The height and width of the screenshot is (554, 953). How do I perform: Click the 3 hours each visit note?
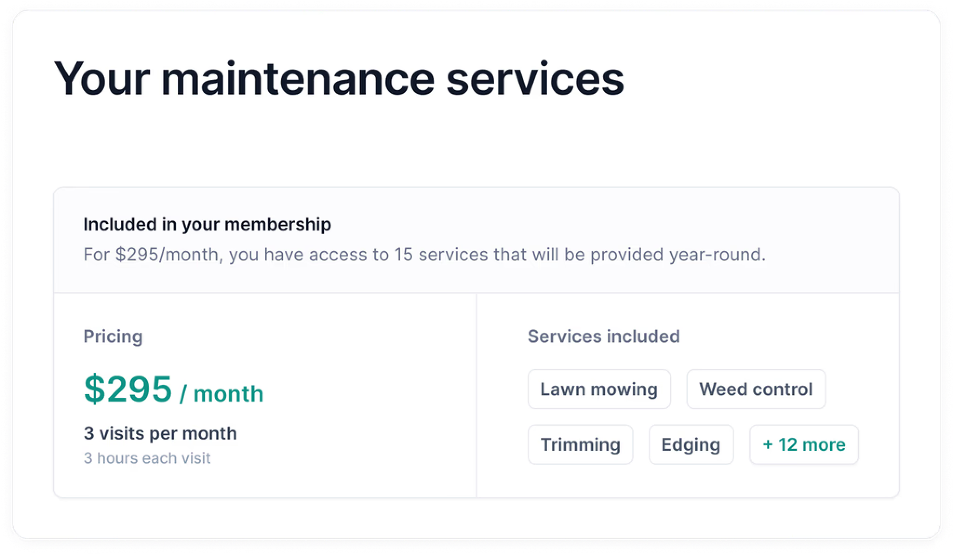(x=147, y=458)
